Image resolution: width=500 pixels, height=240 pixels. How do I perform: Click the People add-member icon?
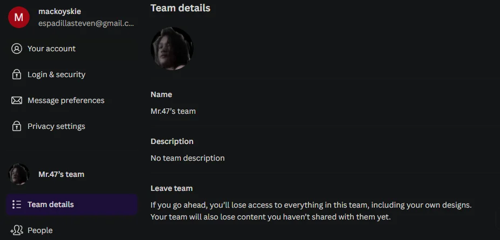click(17, 230)
